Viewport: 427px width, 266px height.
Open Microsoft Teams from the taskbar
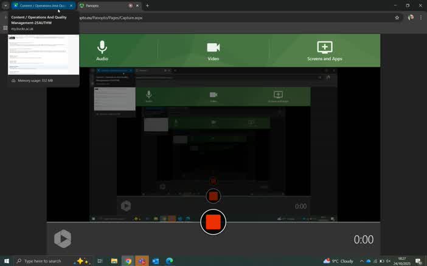pos(142,261)
